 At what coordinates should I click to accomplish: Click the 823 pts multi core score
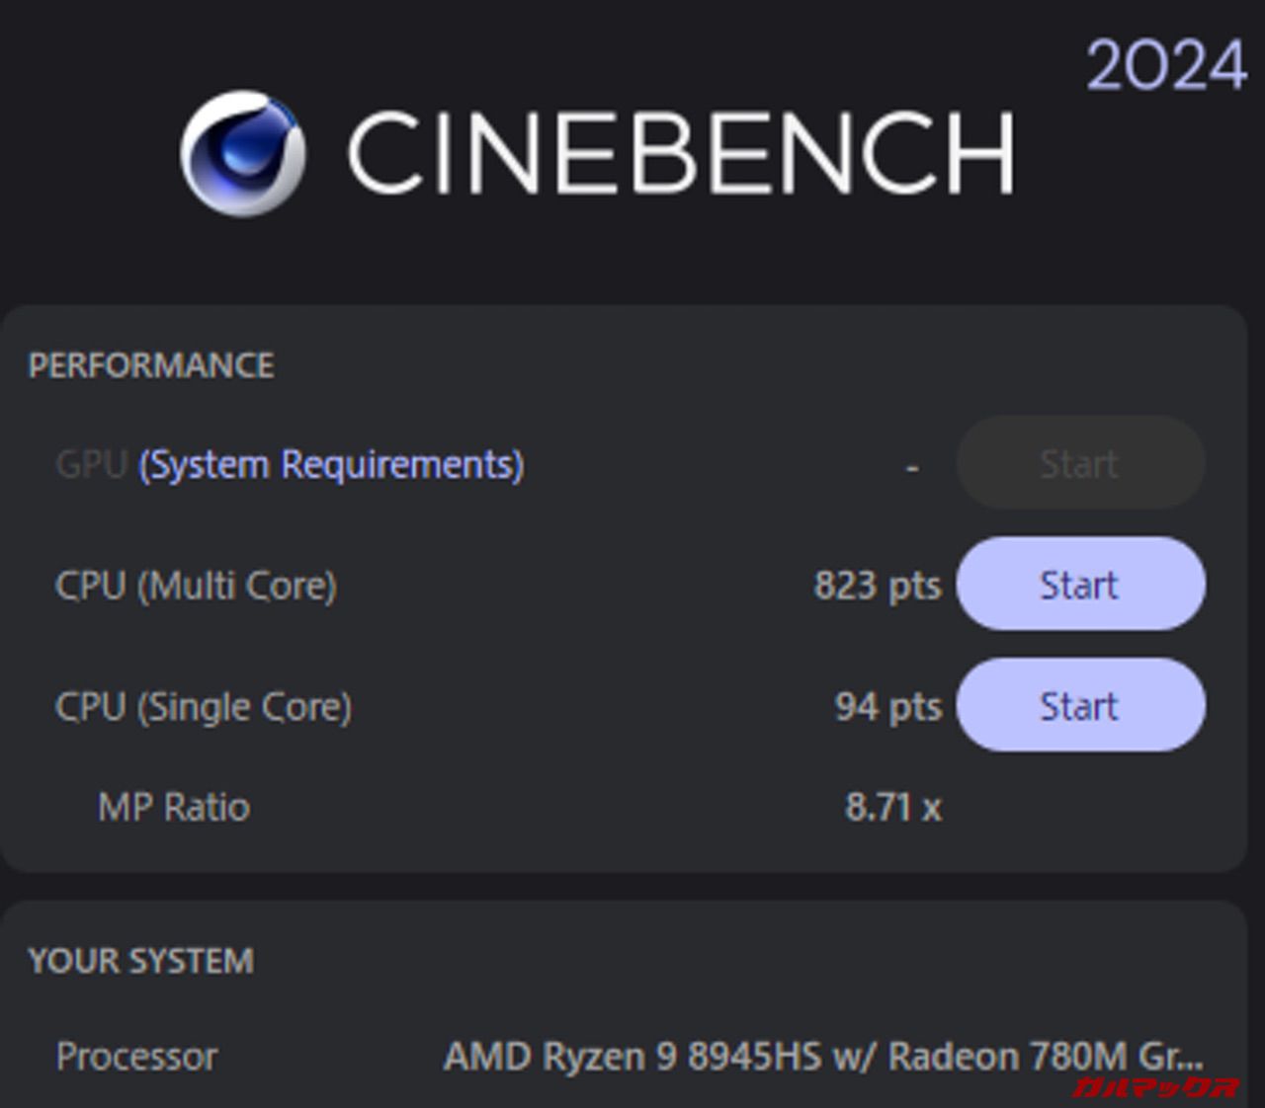pos(877,586)
